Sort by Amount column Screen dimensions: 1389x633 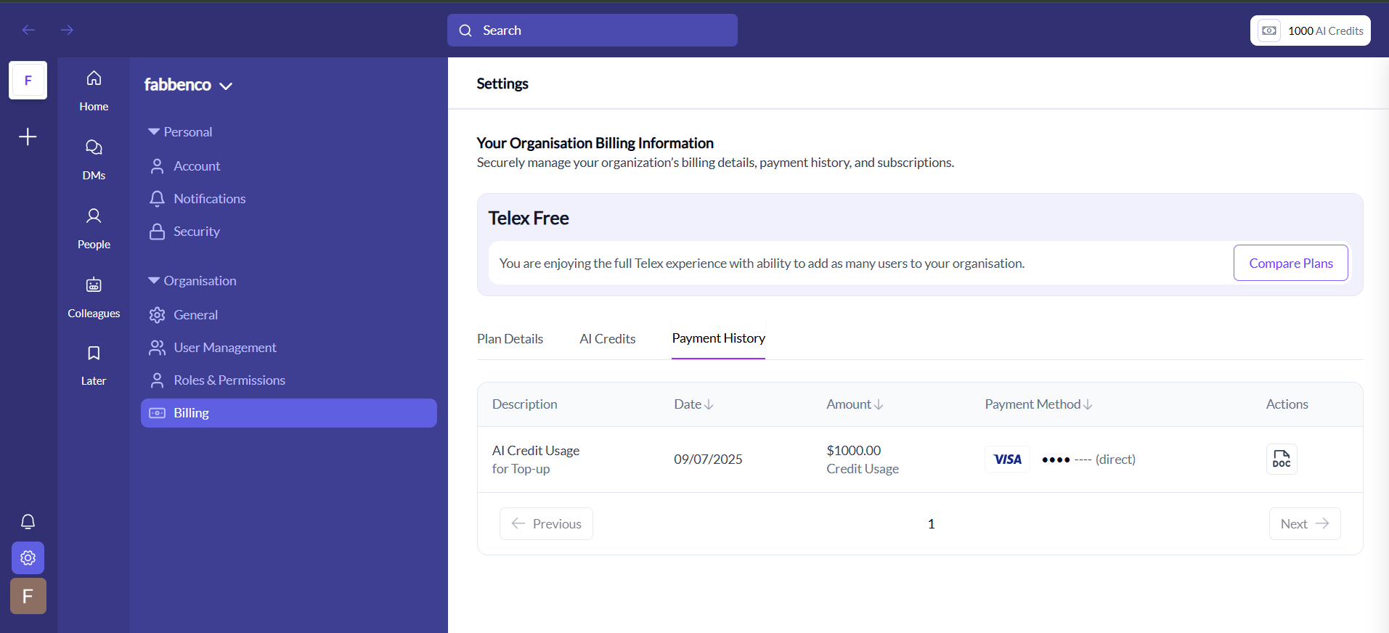855,404
